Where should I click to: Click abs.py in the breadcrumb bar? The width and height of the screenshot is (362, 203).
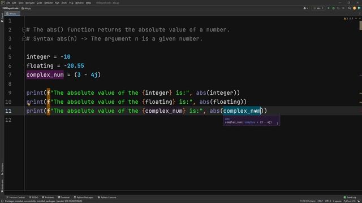[x=27, y=8]
